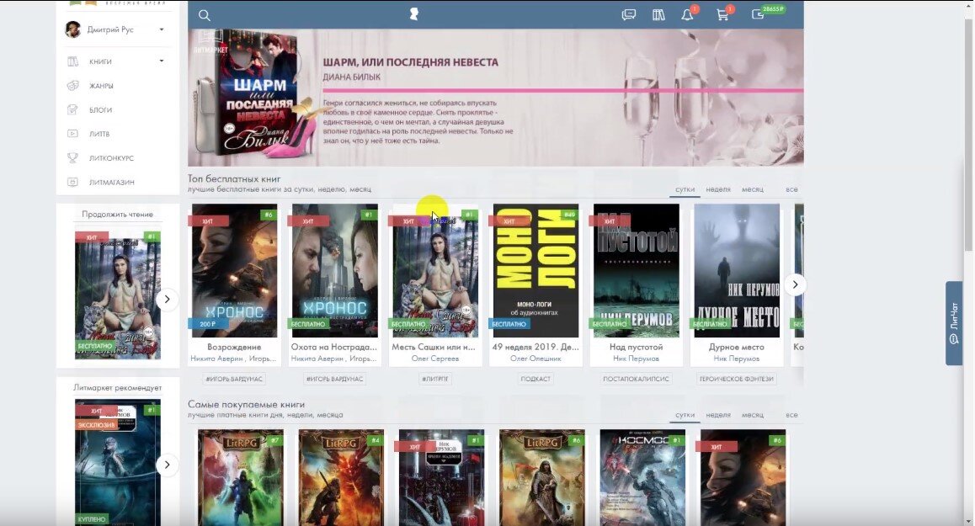Select месяц tab in Самые покупаемые книги
The image size is (975, 526).
[753, 415]
